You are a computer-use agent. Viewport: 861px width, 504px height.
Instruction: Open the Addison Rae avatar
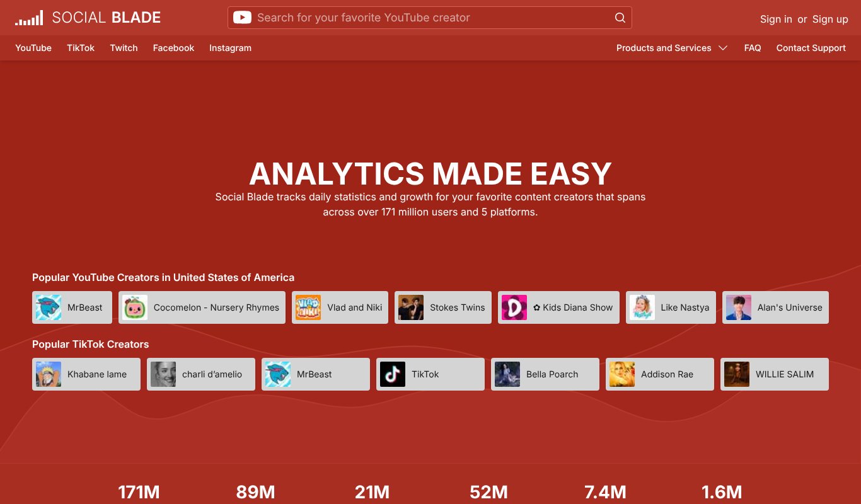click(x=622, y=374)
